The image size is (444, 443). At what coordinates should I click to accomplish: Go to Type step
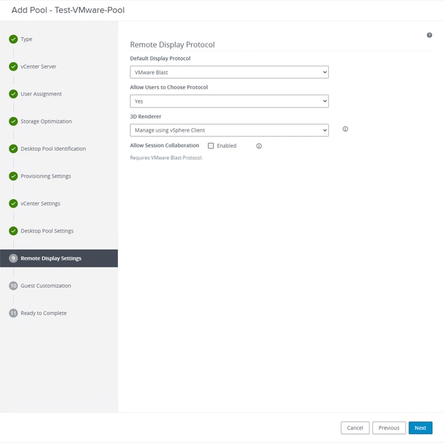coord(27,39)
